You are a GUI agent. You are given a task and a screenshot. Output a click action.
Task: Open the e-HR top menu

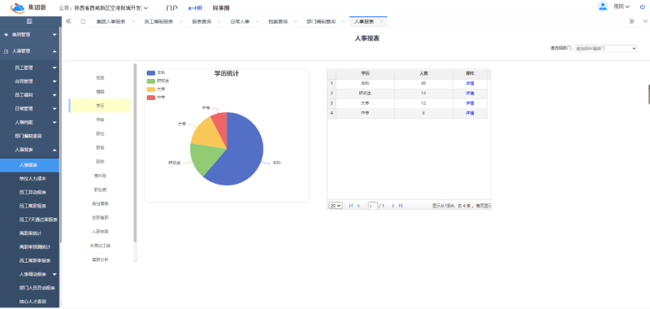195,8
